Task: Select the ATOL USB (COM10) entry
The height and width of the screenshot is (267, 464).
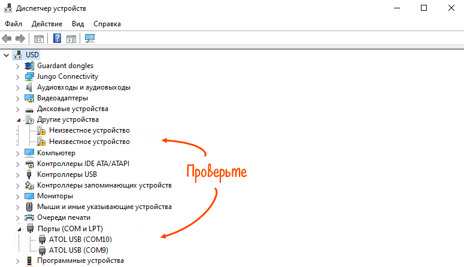Action: (80, 240)
